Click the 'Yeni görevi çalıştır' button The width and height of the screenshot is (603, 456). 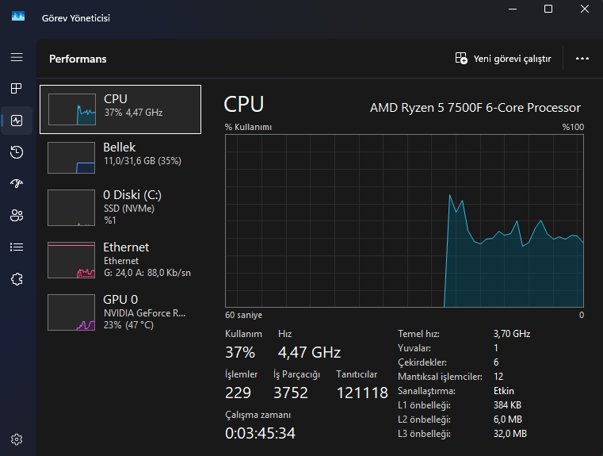click(503, 59)
